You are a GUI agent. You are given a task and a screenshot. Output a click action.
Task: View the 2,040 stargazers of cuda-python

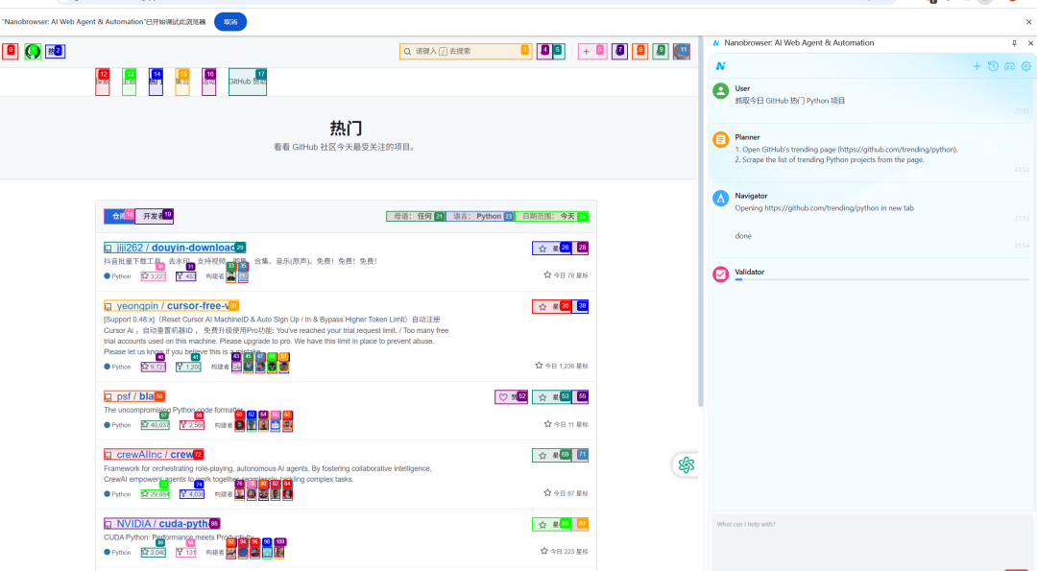coord(154,552)
